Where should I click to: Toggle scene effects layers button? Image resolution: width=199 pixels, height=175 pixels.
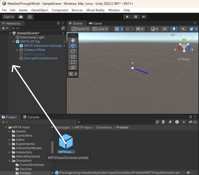[x=191, y=29]
